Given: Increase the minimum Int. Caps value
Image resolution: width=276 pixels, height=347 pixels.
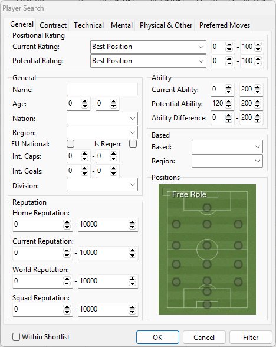Looking at the screenshot, I should 84,154.
